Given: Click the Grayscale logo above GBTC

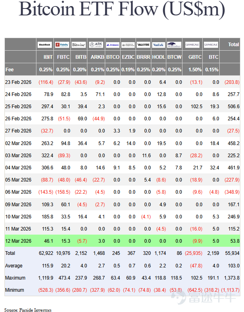Looking at the screenshot, I should pyautogui.click(x=192, y=45).
